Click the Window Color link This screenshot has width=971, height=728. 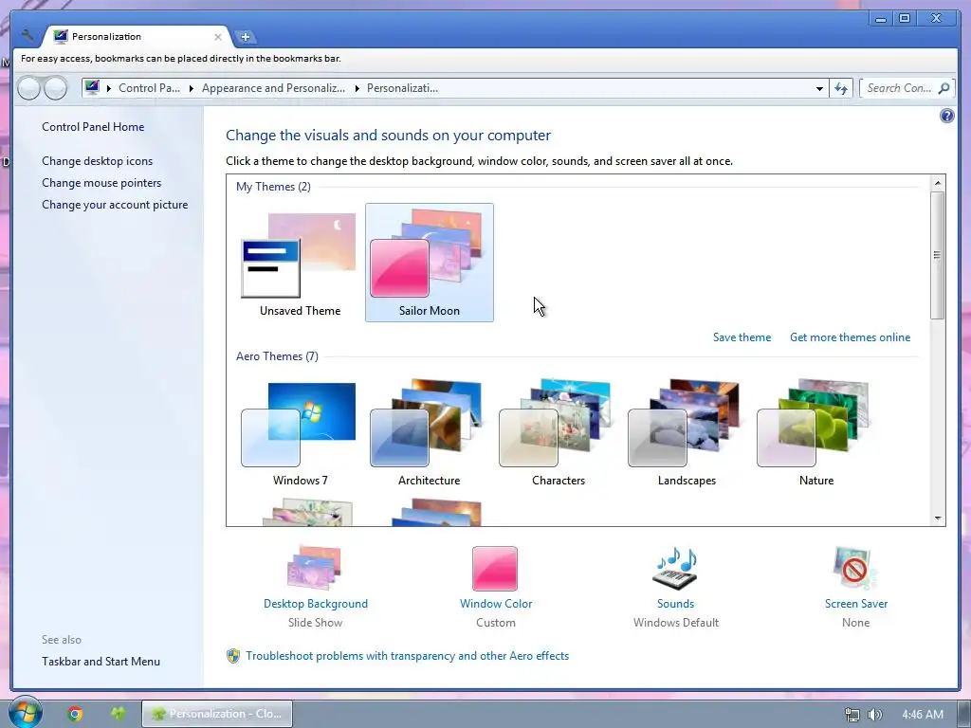495,604
